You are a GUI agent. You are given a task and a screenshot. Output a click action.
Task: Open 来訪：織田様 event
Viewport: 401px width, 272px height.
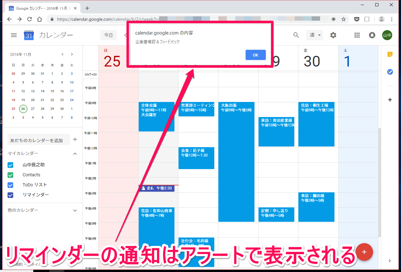[316, 207]
